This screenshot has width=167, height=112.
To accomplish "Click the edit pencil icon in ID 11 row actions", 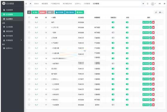I will [151, 100].
